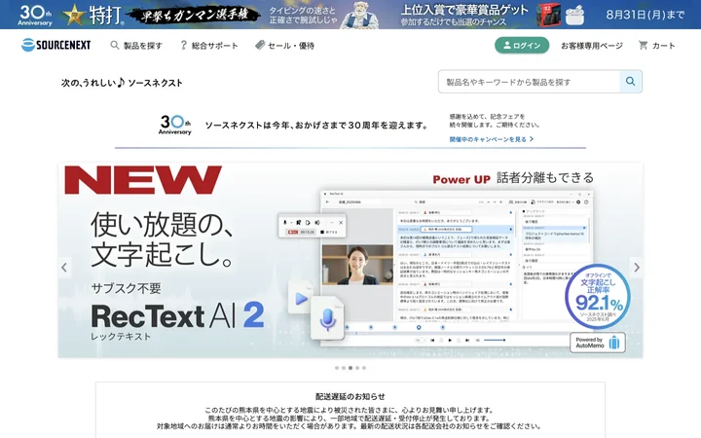Click the question mark icon beside 総合サポート
Image resolution: width=701 pixels, height=438 pixels.
(183, 45)
